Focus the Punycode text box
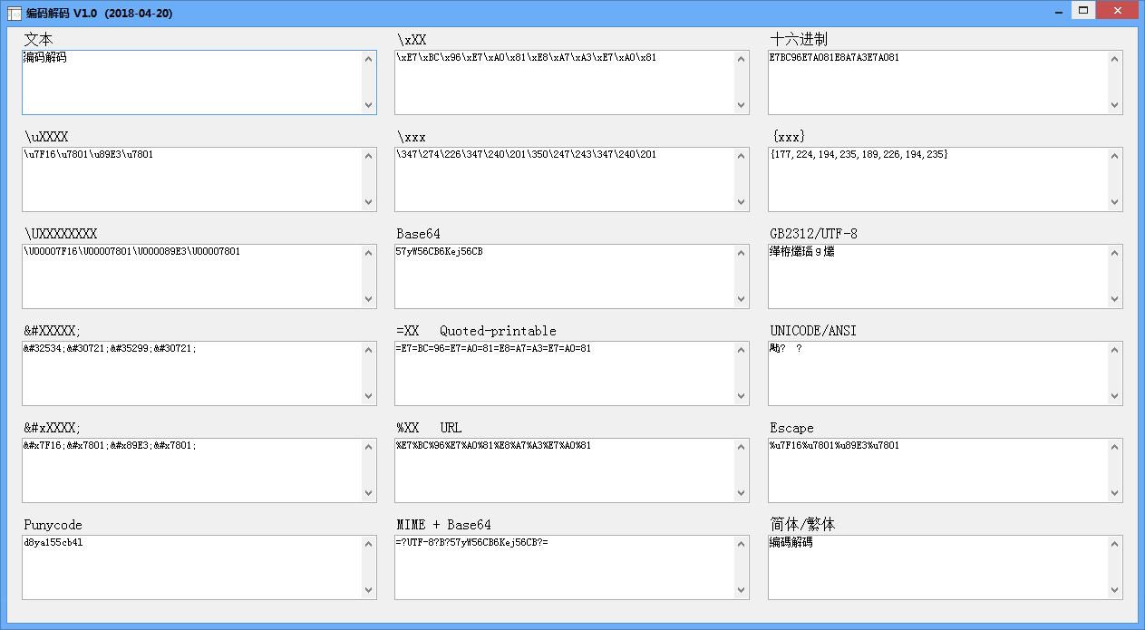Image resolution: width=1145 pixels, height=630 pixels. 190,567
